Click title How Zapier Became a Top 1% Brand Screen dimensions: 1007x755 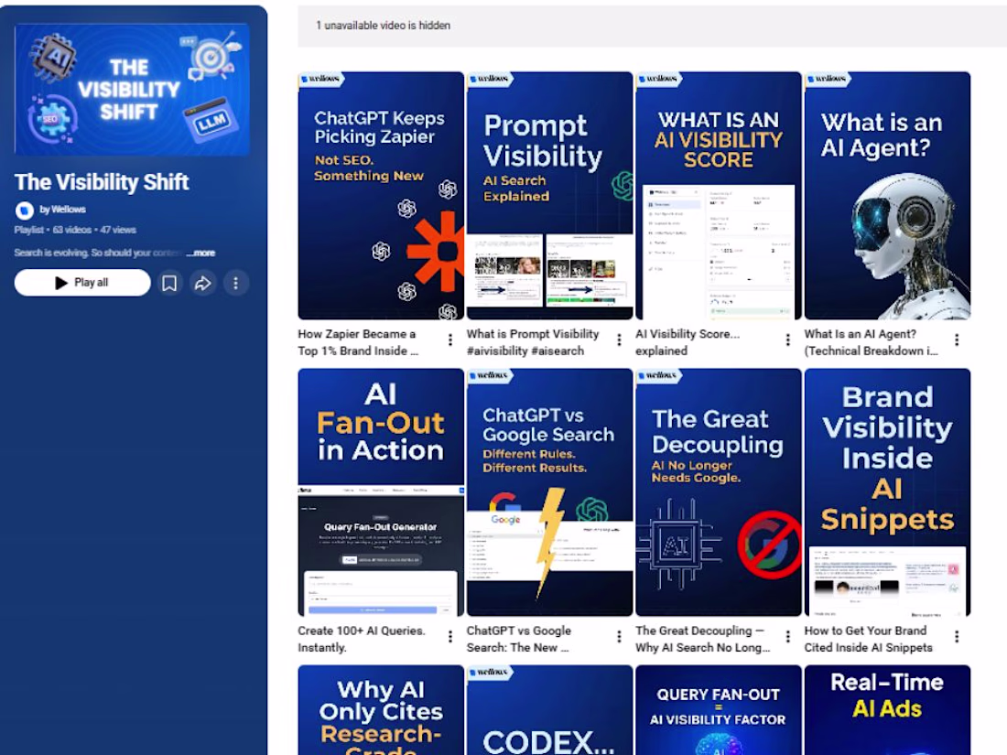click(358, 342)
